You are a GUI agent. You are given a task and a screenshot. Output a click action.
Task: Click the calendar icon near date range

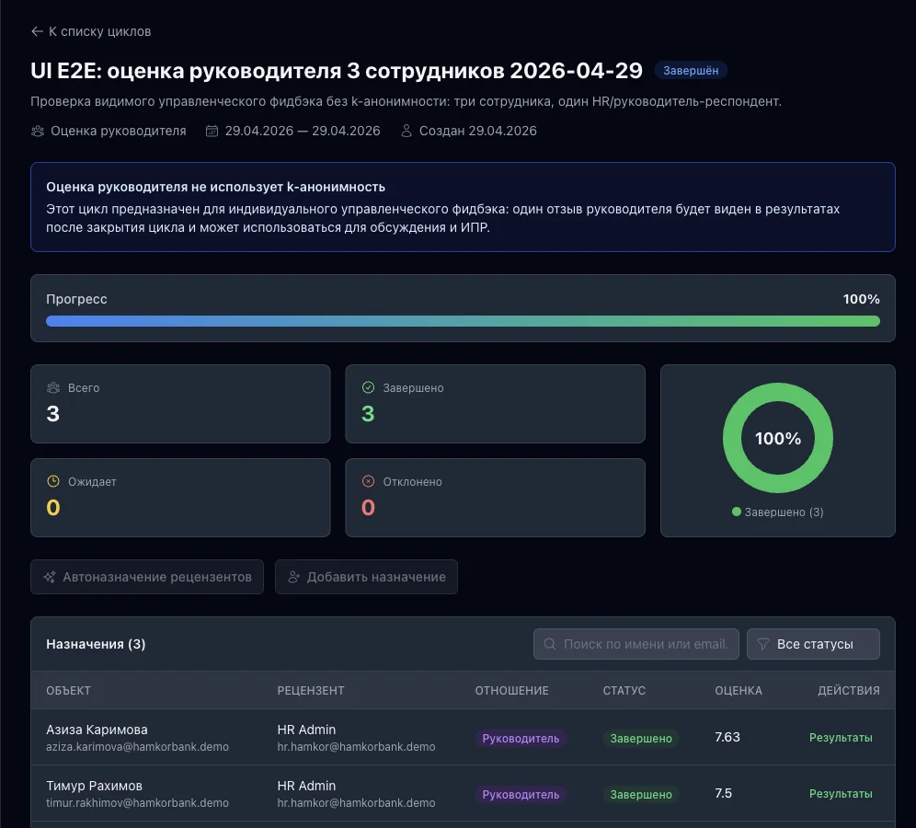pos(212,131)
